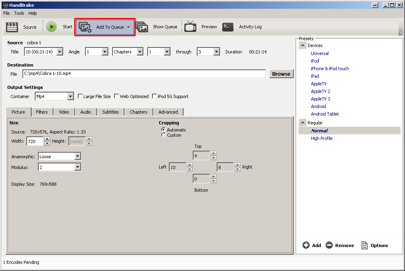Open the Container Mp4 dropdown
The height and width of the screenshot is (271, 405).
tap(71, 96)
